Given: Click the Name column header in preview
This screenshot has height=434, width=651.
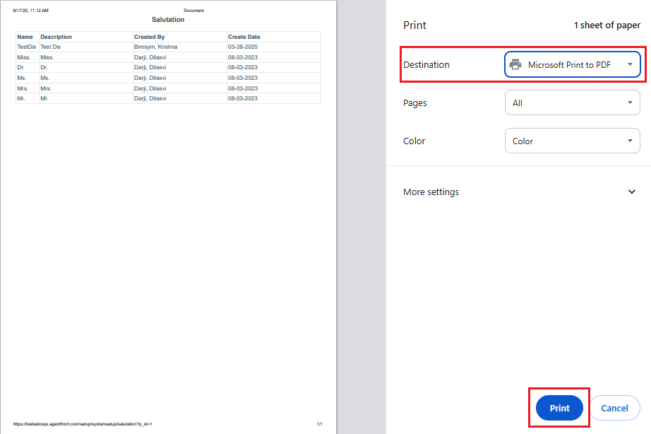Looking at the screenshot, I should tap(25, 37).
